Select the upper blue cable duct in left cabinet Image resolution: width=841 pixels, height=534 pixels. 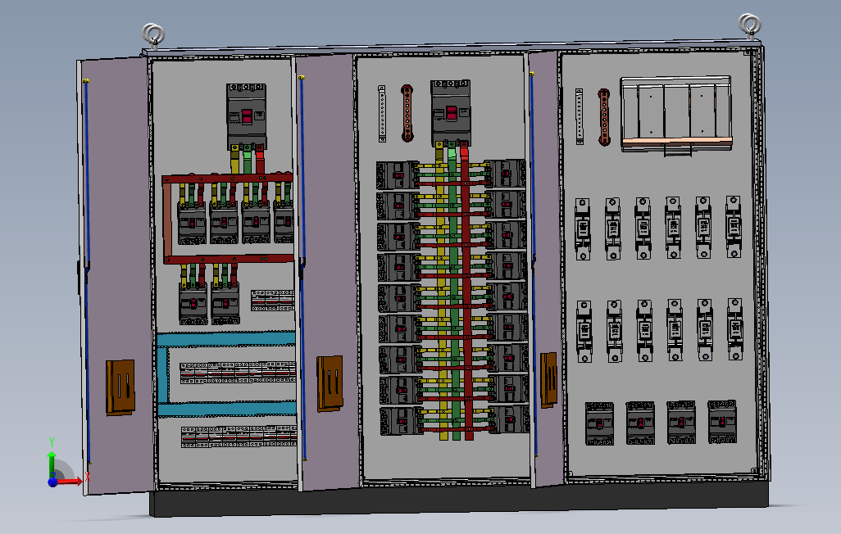pyautogui.click(x=226, y=339)
